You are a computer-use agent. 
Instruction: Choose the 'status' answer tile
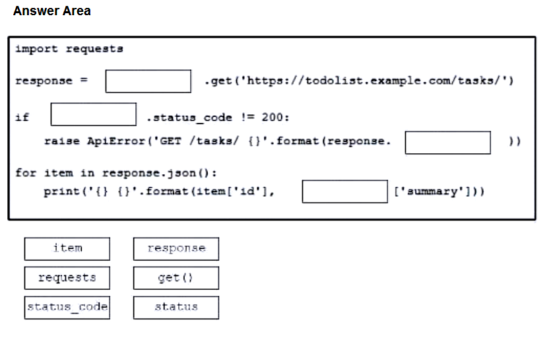pos(176,308)
